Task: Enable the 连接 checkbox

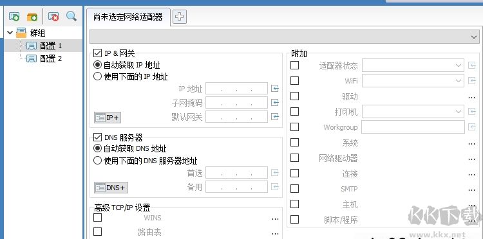Action: click(295, 173)
